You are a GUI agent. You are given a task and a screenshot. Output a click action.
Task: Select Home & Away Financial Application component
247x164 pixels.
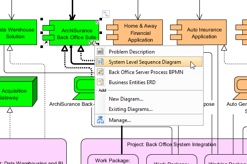click(134, 32)
